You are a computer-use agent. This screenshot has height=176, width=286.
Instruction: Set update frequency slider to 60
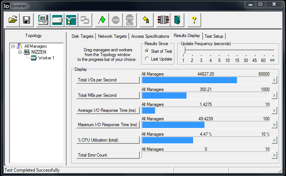pyautogui.click(x=263, y=60)
